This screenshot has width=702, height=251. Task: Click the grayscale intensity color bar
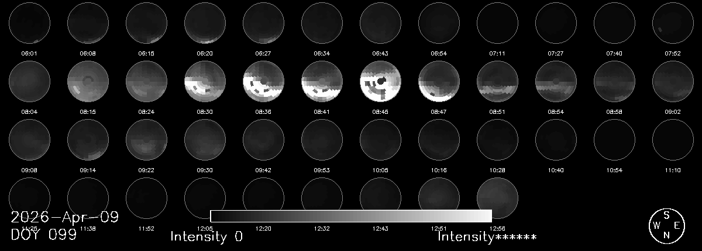pyautogui.click(x=351, y=216)
